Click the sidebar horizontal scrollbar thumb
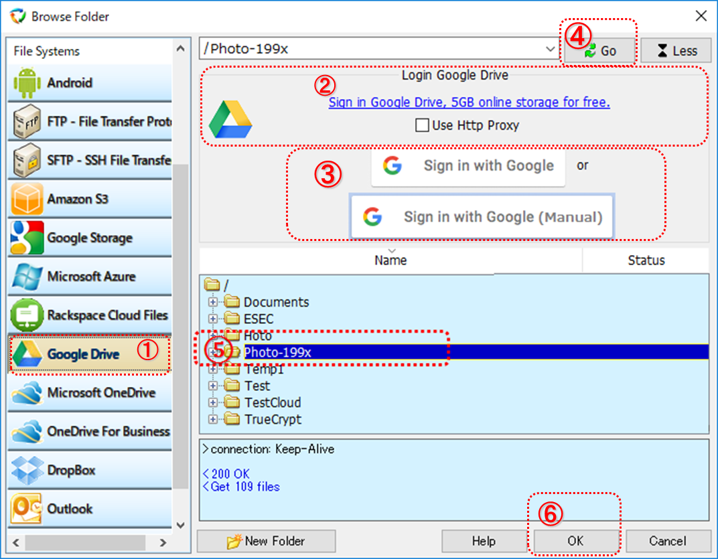The height and width of the screenshot is (559, 718). (x=85, y=543)
